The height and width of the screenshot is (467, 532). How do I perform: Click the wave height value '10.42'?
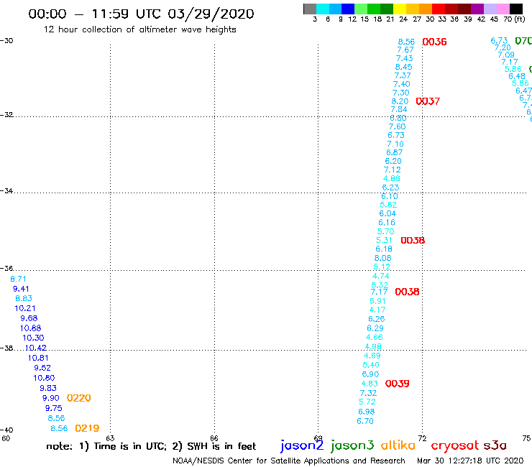pos(36,348)
